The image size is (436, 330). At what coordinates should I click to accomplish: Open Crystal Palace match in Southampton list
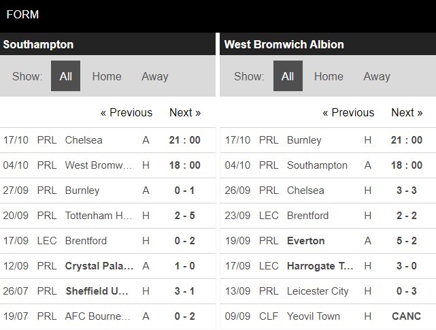point(99,266)
